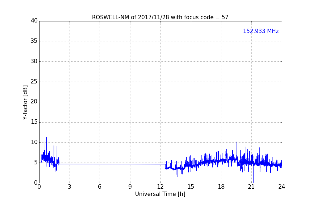Click the Y-factor [dB] axis label
Viewport: 313px width, 209px height.
[25, 102]
